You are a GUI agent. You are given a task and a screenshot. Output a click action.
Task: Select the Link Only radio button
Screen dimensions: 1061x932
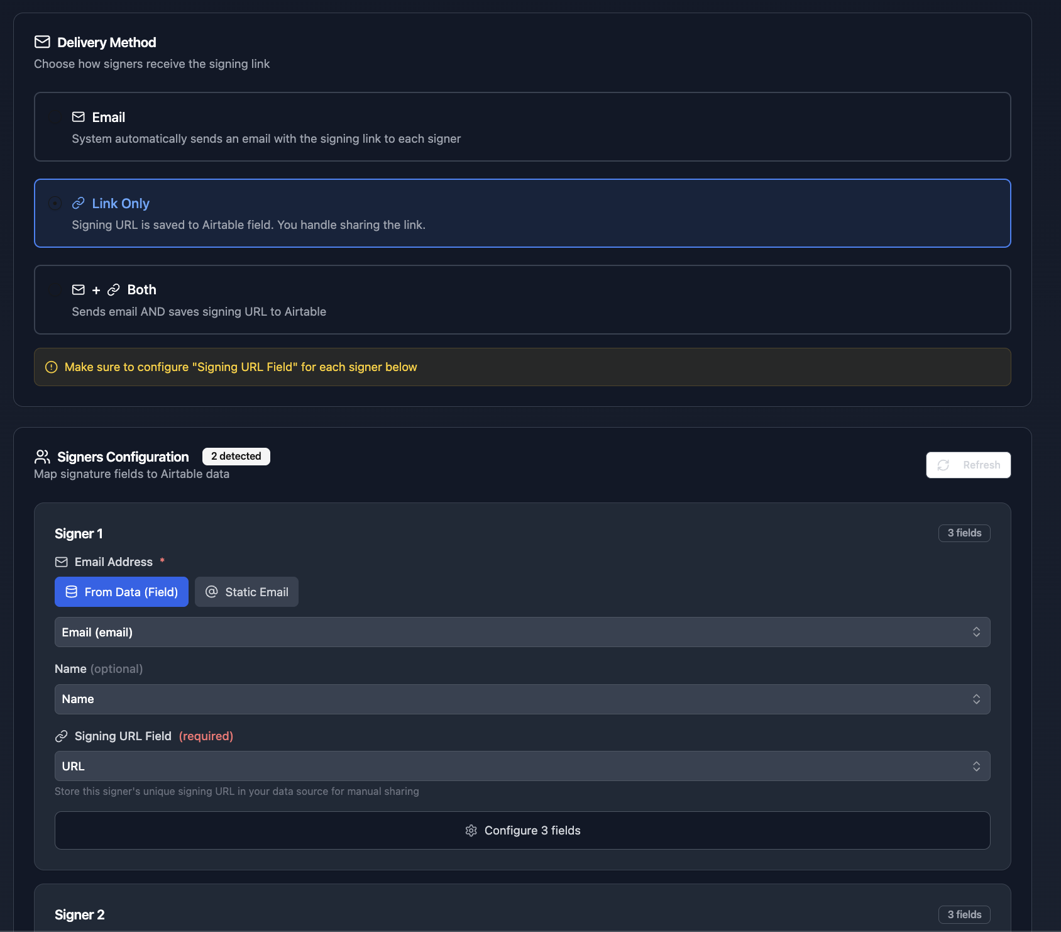pos(55,203)
